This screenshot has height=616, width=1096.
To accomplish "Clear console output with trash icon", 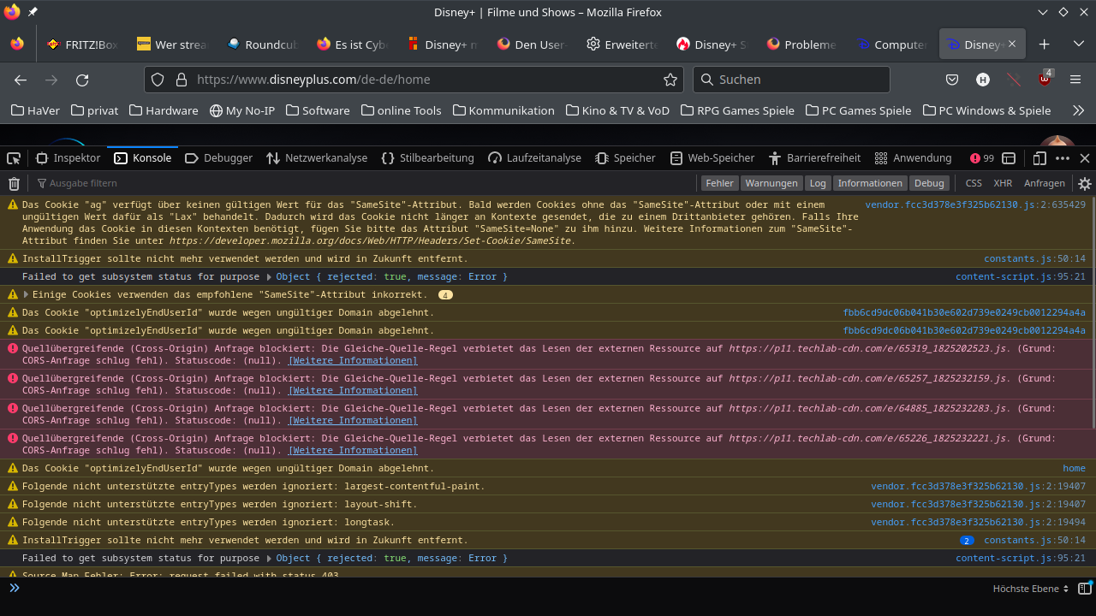I will point(14,183).
